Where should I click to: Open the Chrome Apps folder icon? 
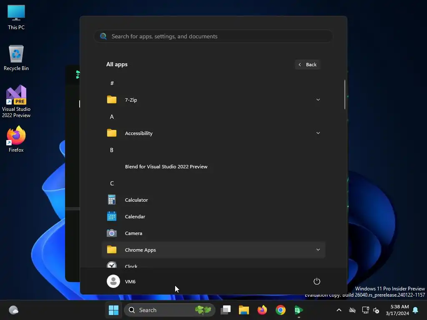click(112, 250)
